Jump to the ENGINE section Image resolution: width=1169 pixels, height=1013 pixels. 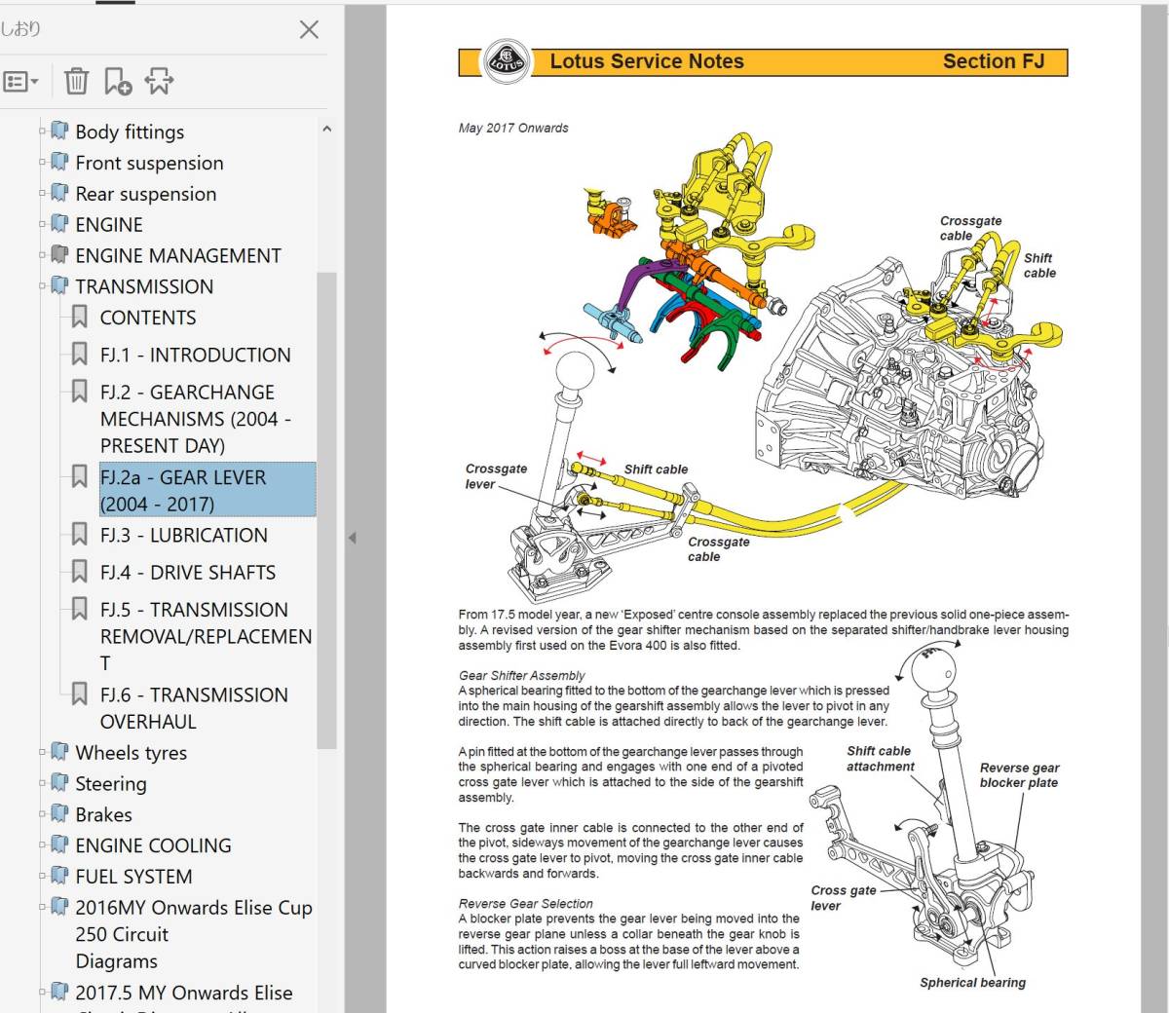click(109, 225)
